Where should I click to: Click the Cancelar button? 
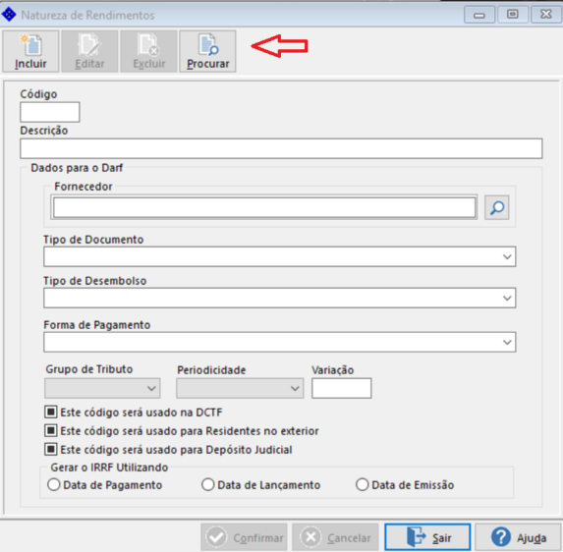[x=335, y=537]
